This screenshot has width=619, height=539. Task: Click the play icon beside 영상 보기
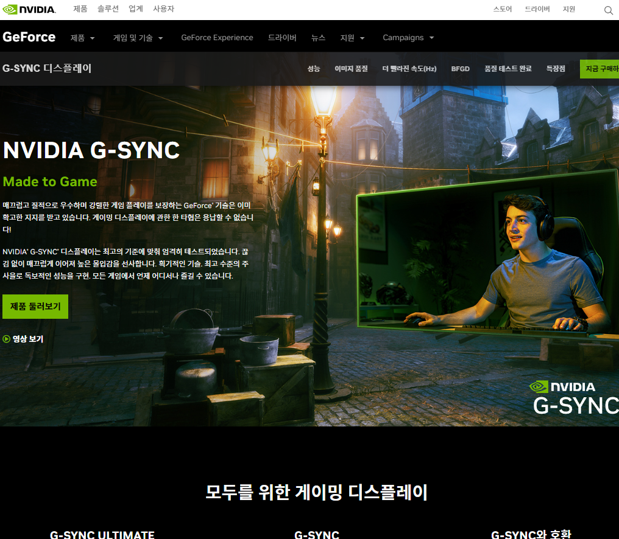[x=6, y=339]
